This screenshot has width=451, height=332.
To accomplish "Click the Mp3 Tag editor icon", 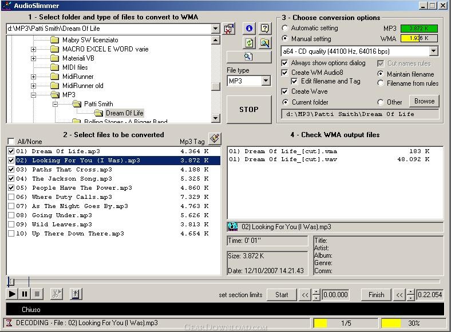I will (x=215, y=138).
